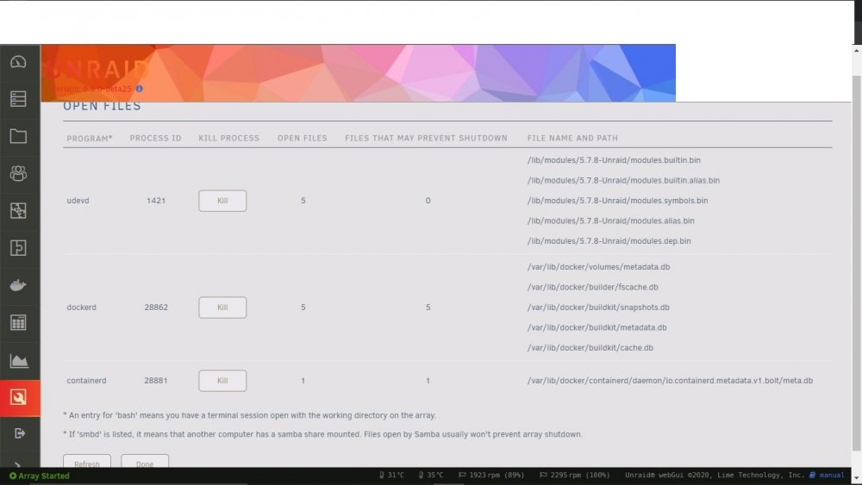Select /var/lib/docker/volumes/metadata.db path
Image resolution: width=862 pixels, height=485 pixels.
599,267
